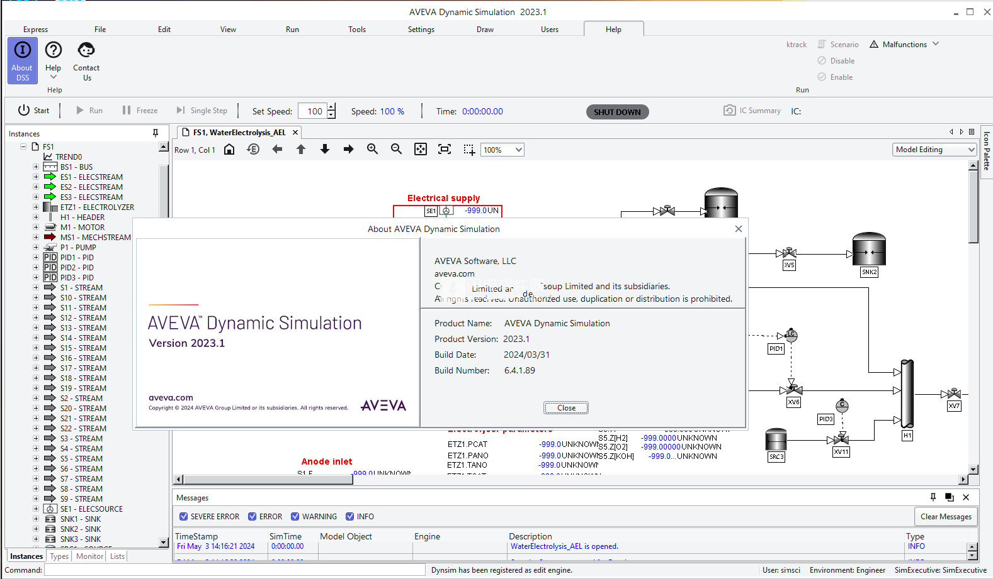This screenshot has width=993, height=579.
Task: Click the flowsheet horizontal scrollbar thumb
Action: (x=268, y=480)
